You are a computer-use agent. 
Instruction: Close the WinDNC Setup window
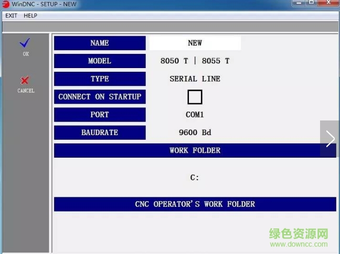(328, 3)
